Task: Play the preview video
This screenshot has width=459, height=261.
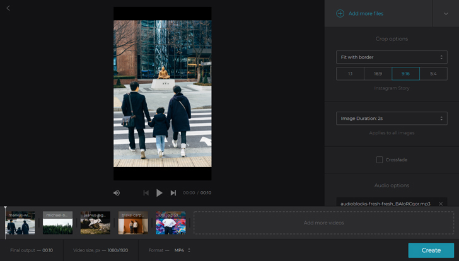Action: click(x=159, y=193)
